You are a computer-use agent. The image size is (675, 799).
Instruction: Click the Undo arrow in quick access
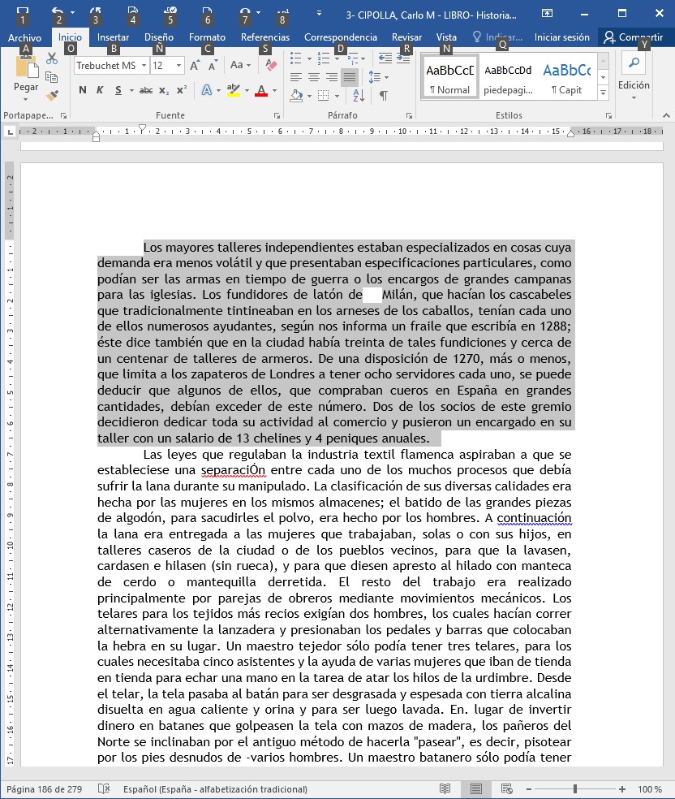58,11
